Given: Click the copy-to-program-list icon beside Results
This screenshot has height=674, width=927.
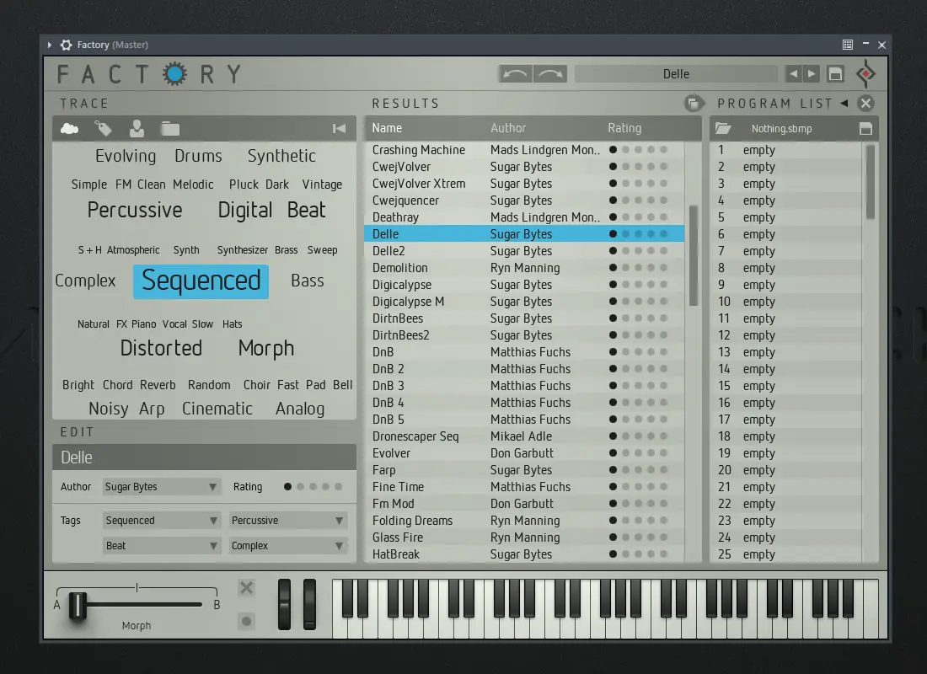Looking at the screenshot, I should tap(694, 104).
